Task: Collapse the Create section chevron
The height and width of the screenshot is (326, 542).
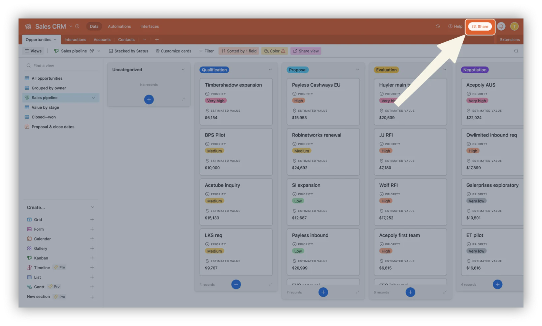Action: click(x=93, y=207)
